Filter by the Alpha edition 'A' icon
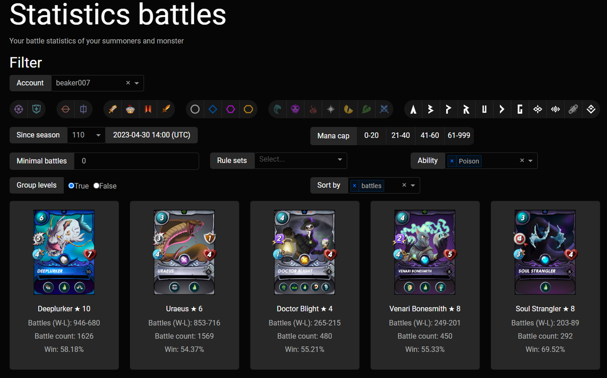The width and height of the screenshot is (607, 378). click(414, 109)
